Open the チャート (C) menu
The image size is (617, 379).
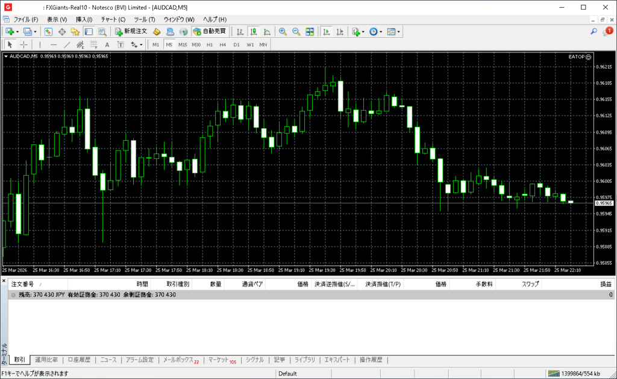113,19
